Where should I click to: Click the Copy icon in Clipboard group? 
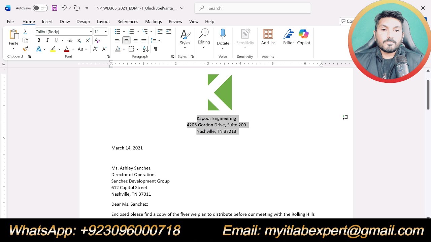[x=25, y=40]
